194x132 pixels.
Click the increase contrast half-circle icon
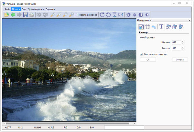pos(141,15)
